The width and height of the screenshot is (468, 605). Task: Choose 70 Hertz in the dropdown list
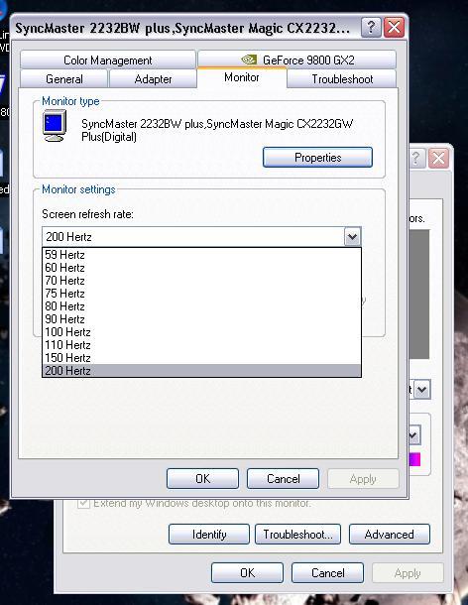(x=201, y=281)
